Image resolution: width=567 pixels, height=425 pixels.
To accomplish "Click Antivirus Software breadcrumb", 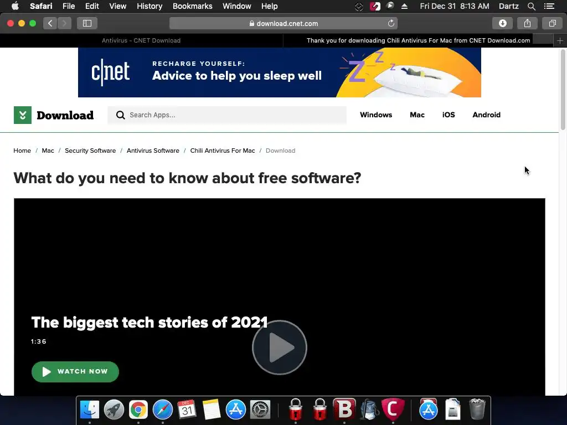I will pos(153,151).
